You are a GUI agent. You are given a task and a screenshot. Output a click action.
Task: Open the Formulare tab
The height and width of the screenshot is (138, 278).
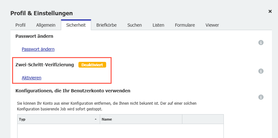185,25
